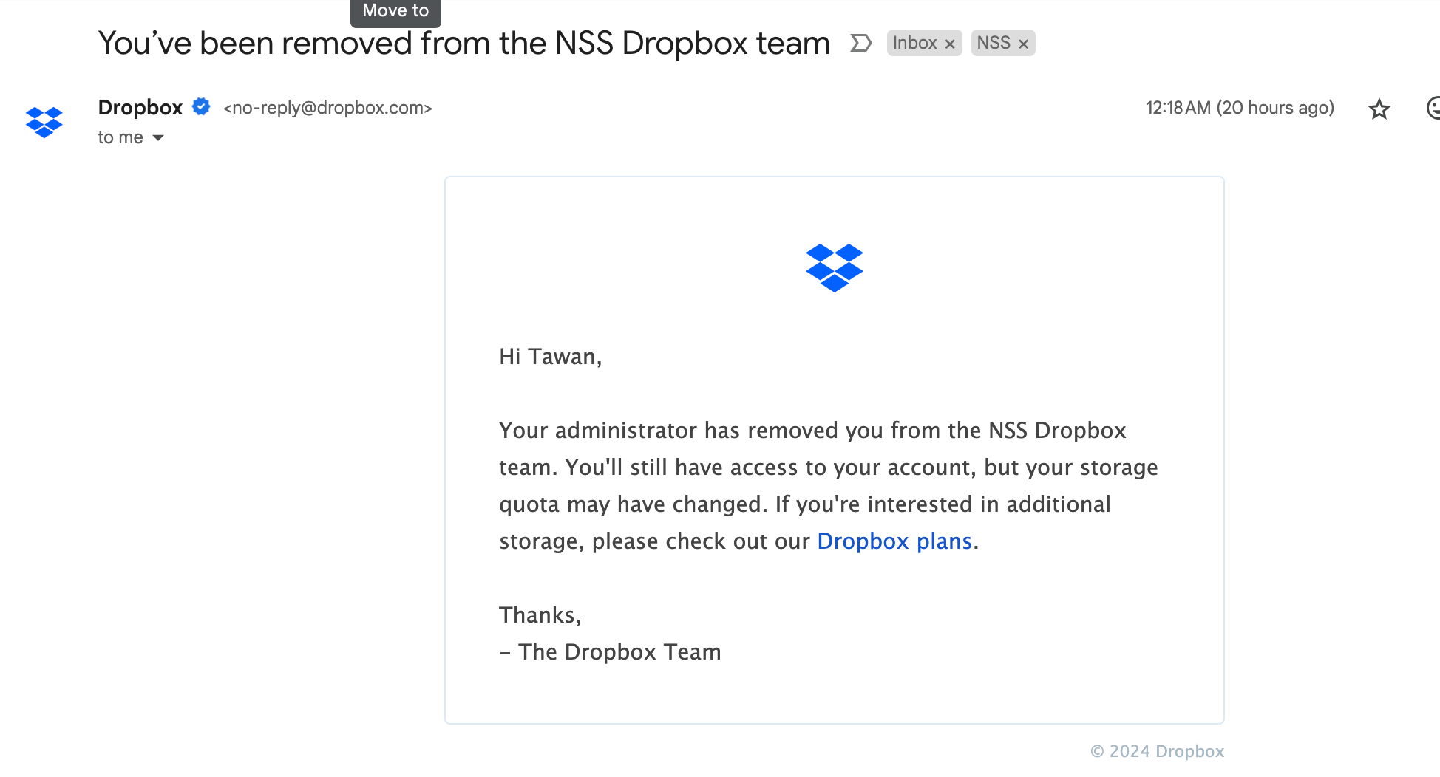Expand the 'to me' recipient details
Viewport: 1440px width, 777px height.
tap(158, 138)
